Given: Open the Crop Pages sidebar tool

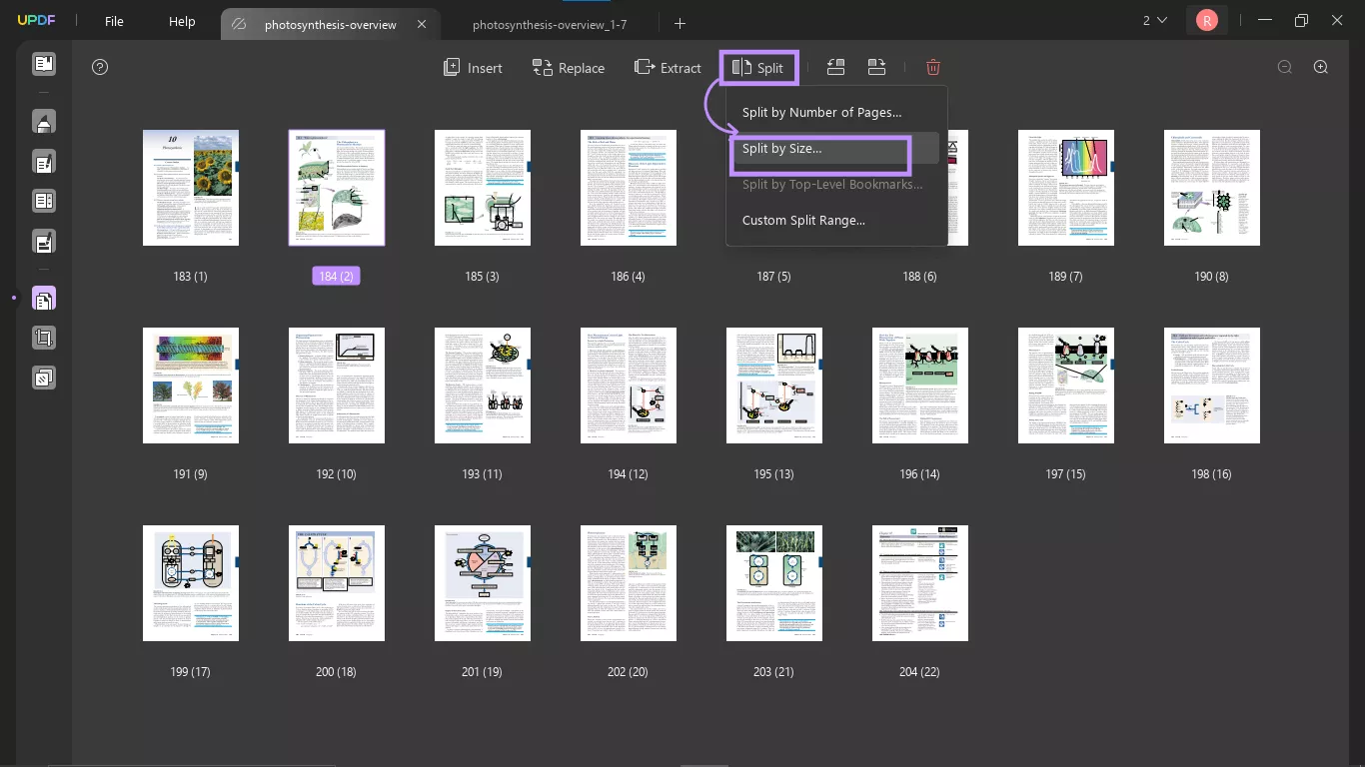Looking at the screenshot, I should pos(43,338).
